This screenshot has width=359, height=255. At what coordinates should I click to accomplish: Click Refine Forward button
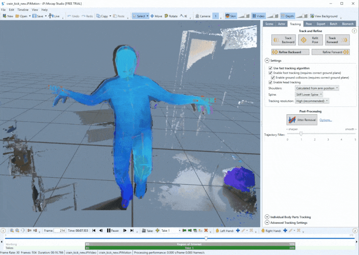coord(331,52)
